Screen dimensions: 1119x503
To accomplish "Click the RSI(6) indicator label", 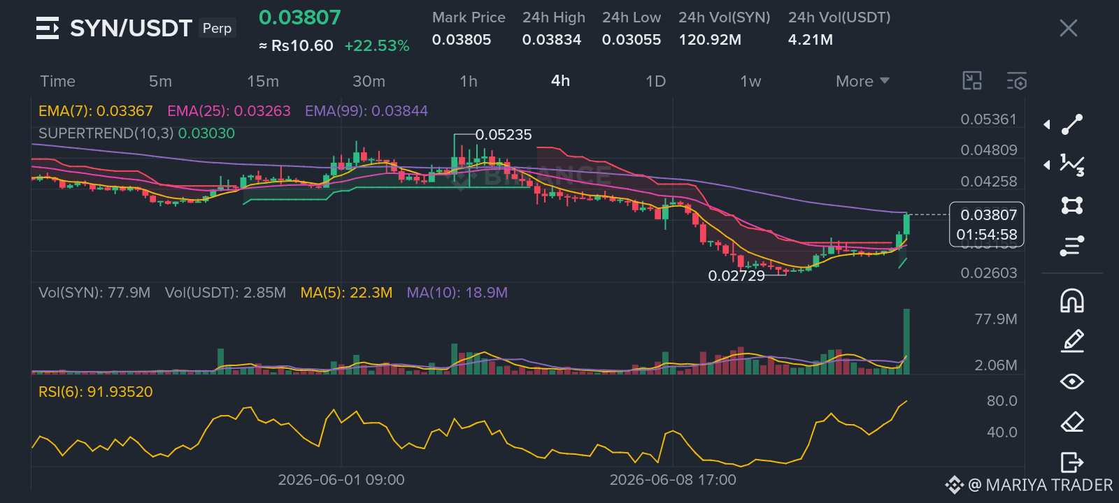I will pyautogui.click(x=96, y=392).
